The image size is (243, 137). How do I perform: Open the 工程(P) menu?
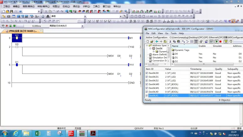(7, 6)
